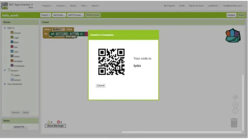
Task: Select the Colors blocks color icon
Action: pyautogui.click(x=12, y=56)
